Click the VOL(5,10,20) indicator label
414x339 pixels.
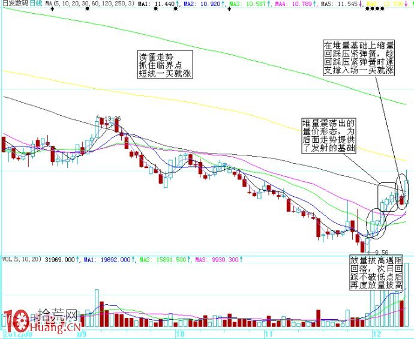22,259
